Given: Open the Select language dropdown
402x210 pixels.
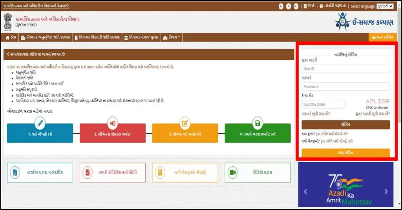Looking at the screenshot, I should [385, 6].
